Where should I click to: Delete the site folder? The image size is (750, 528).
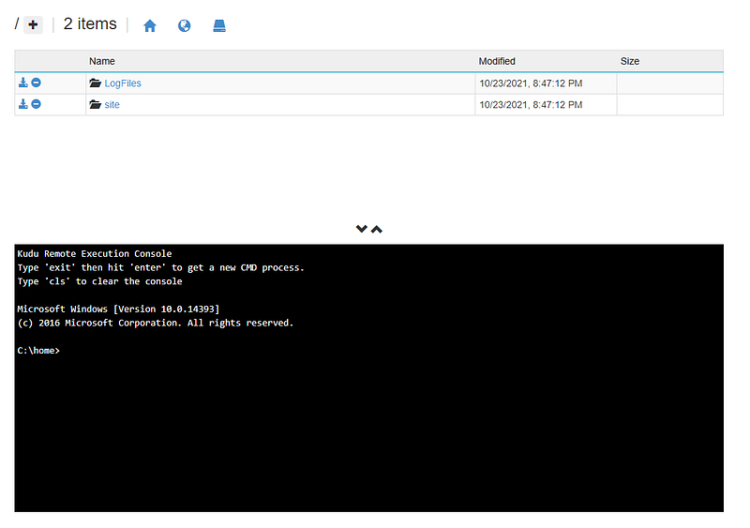(x=36, y=104)
